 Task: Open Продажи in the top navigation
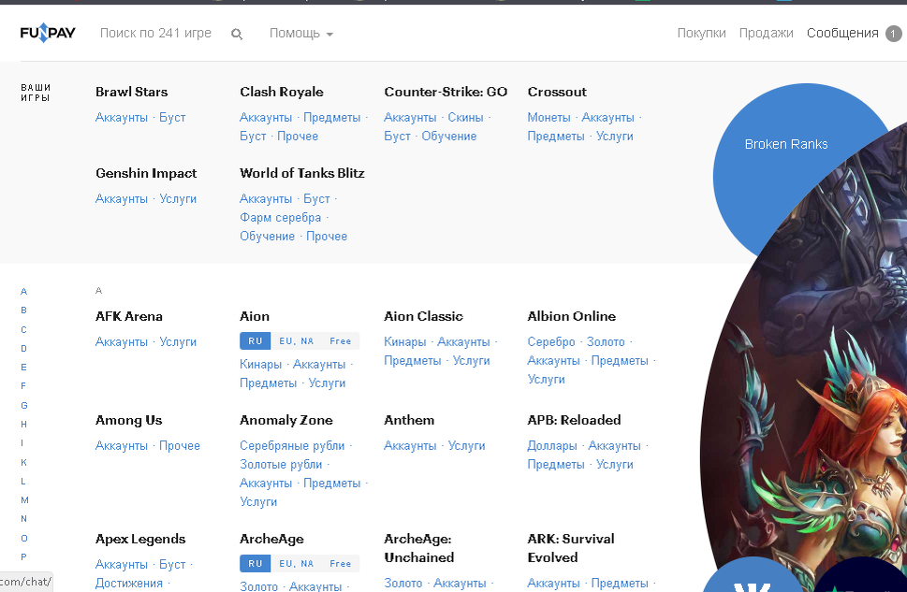(766, 34)
